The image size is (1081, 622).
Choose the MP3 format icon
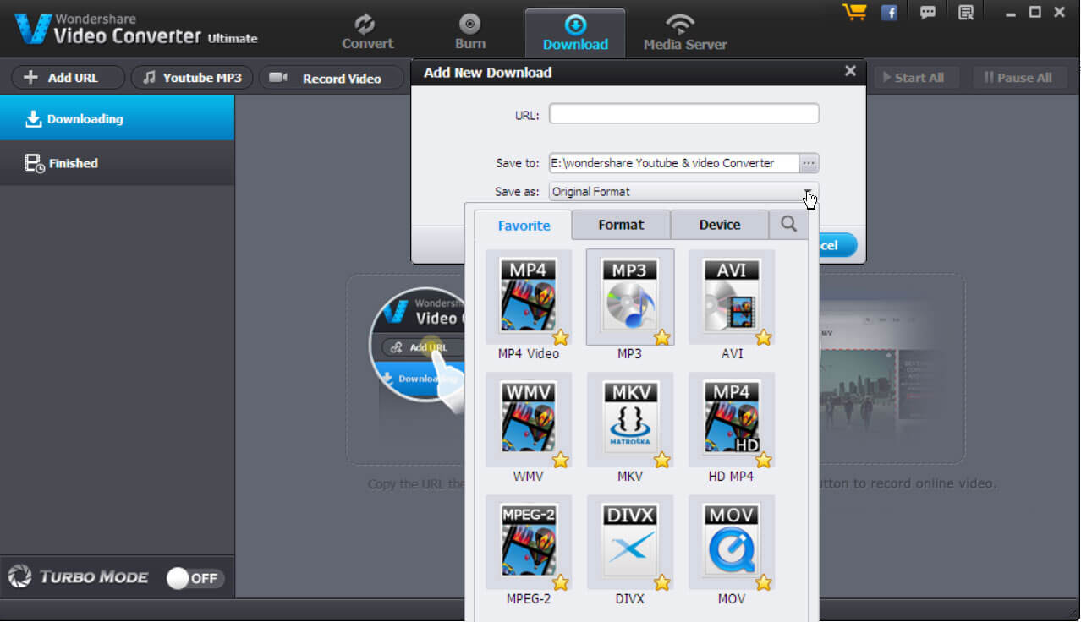tap(630, 297)
